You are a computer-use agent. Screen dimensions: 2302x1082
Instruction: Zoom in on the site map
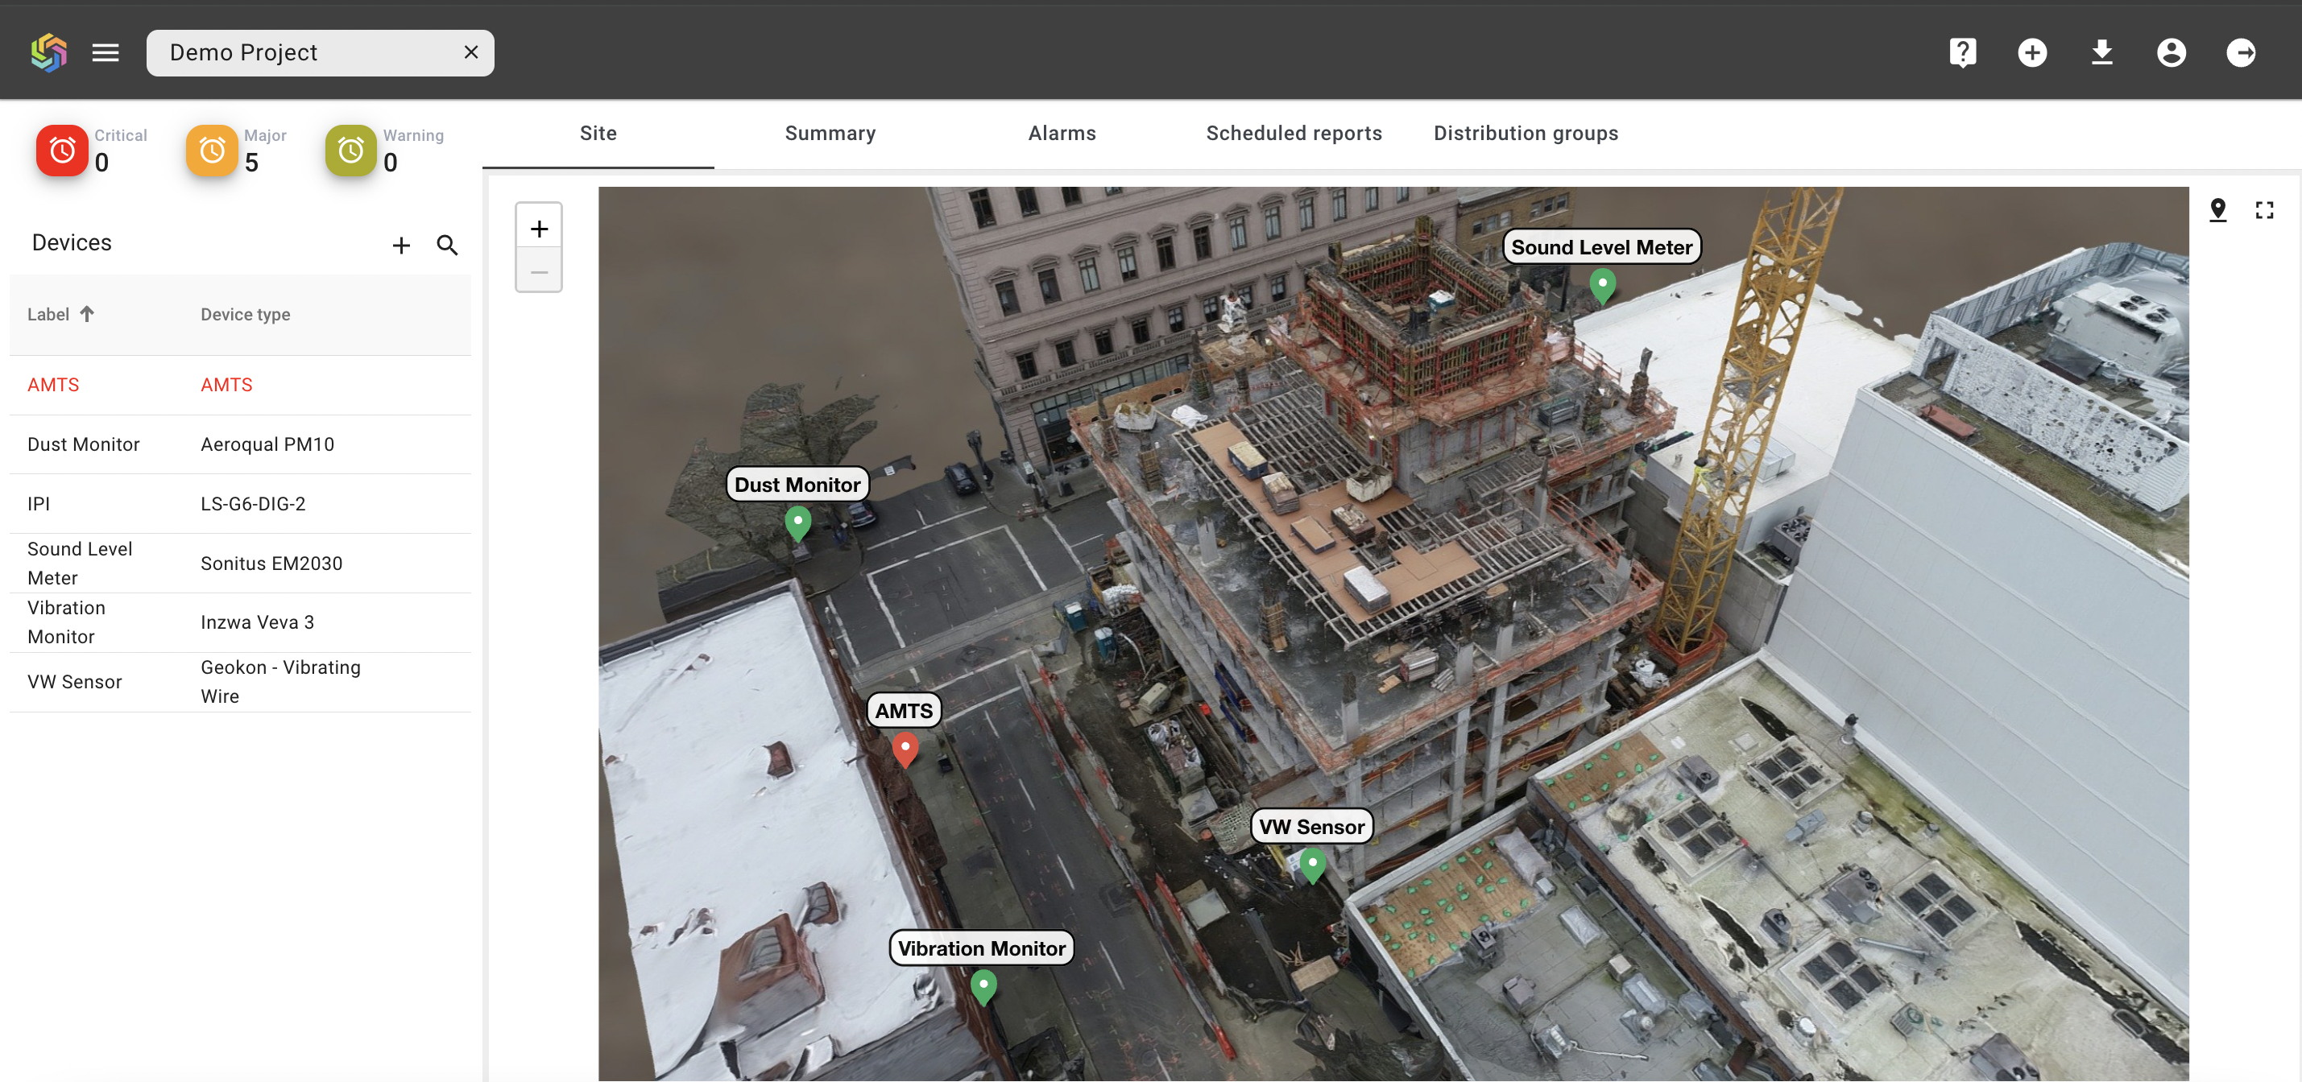539,229
